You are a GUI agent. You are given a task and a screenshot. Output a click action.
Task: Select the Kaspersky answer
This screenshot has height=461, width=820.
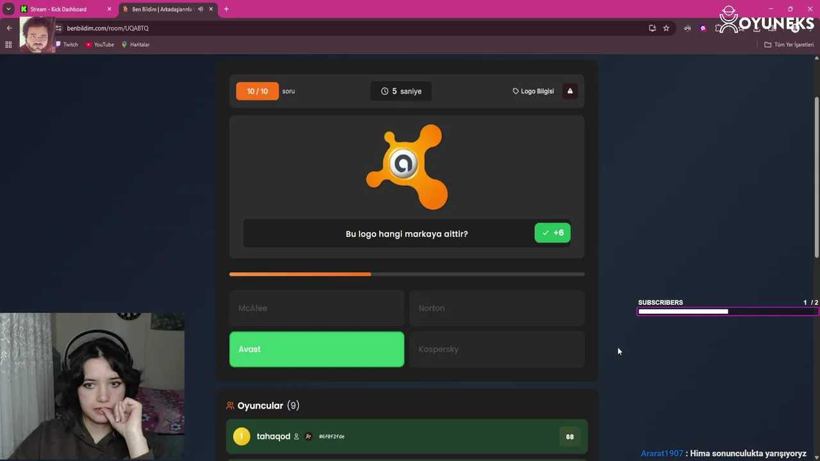coord(496,349)
